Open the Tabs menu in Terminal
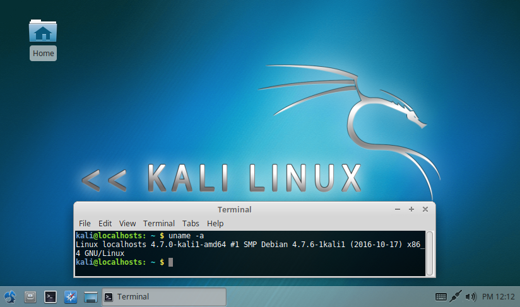Image resolution: width=520 pixels, height=307 pixels. pyautogui.click(x=191, y=224)
